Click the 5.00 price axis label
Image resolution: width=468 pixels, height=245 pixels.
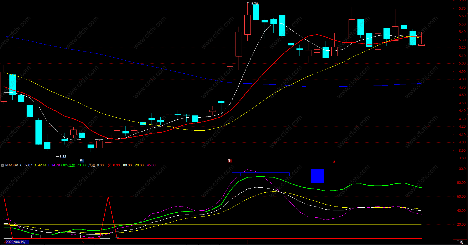click(462, 63)
